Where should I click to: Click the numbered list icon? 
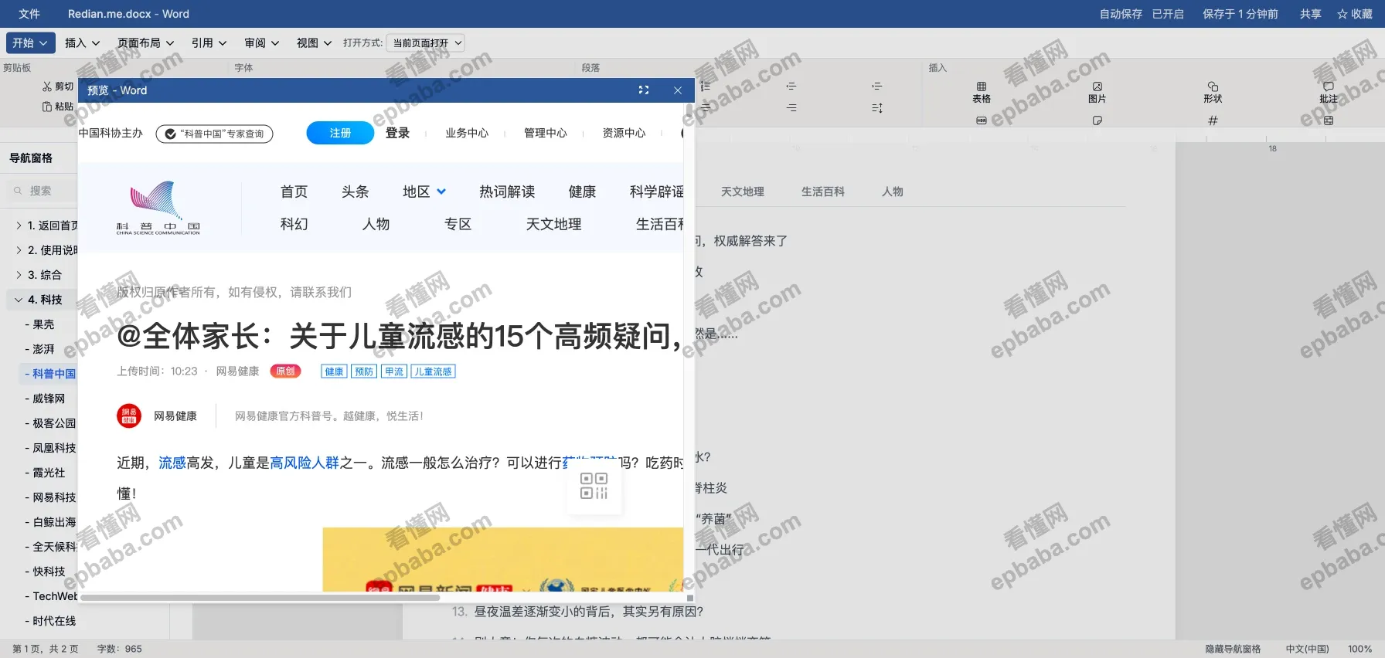point(705,86)
